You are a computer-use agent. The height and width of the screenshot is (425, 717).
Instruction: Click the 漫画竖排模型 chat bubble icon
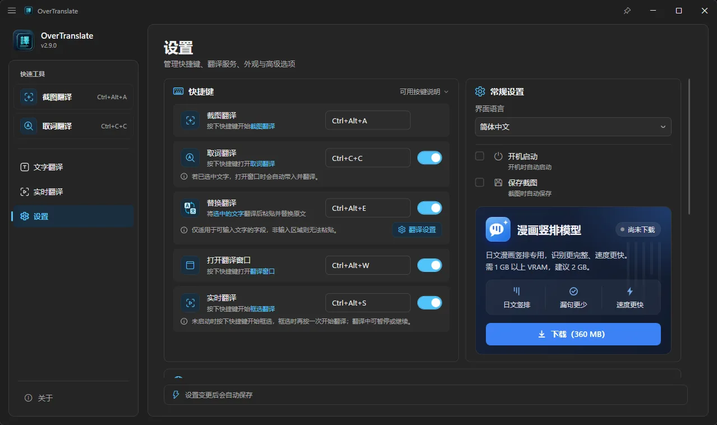498,229
